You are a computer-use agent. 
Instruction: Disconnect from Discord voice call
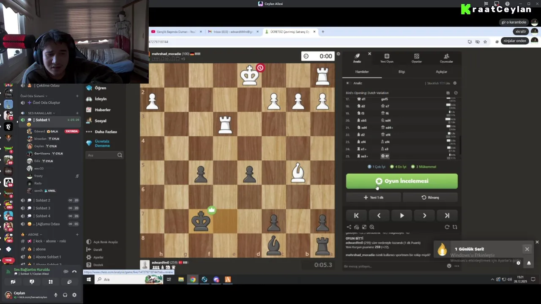(x=74, y=271)
